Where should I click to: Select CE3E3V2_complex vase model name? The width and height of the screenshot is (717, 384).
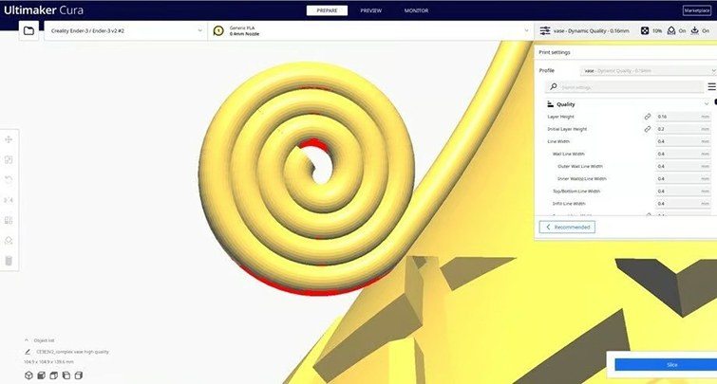pos(73,352)
